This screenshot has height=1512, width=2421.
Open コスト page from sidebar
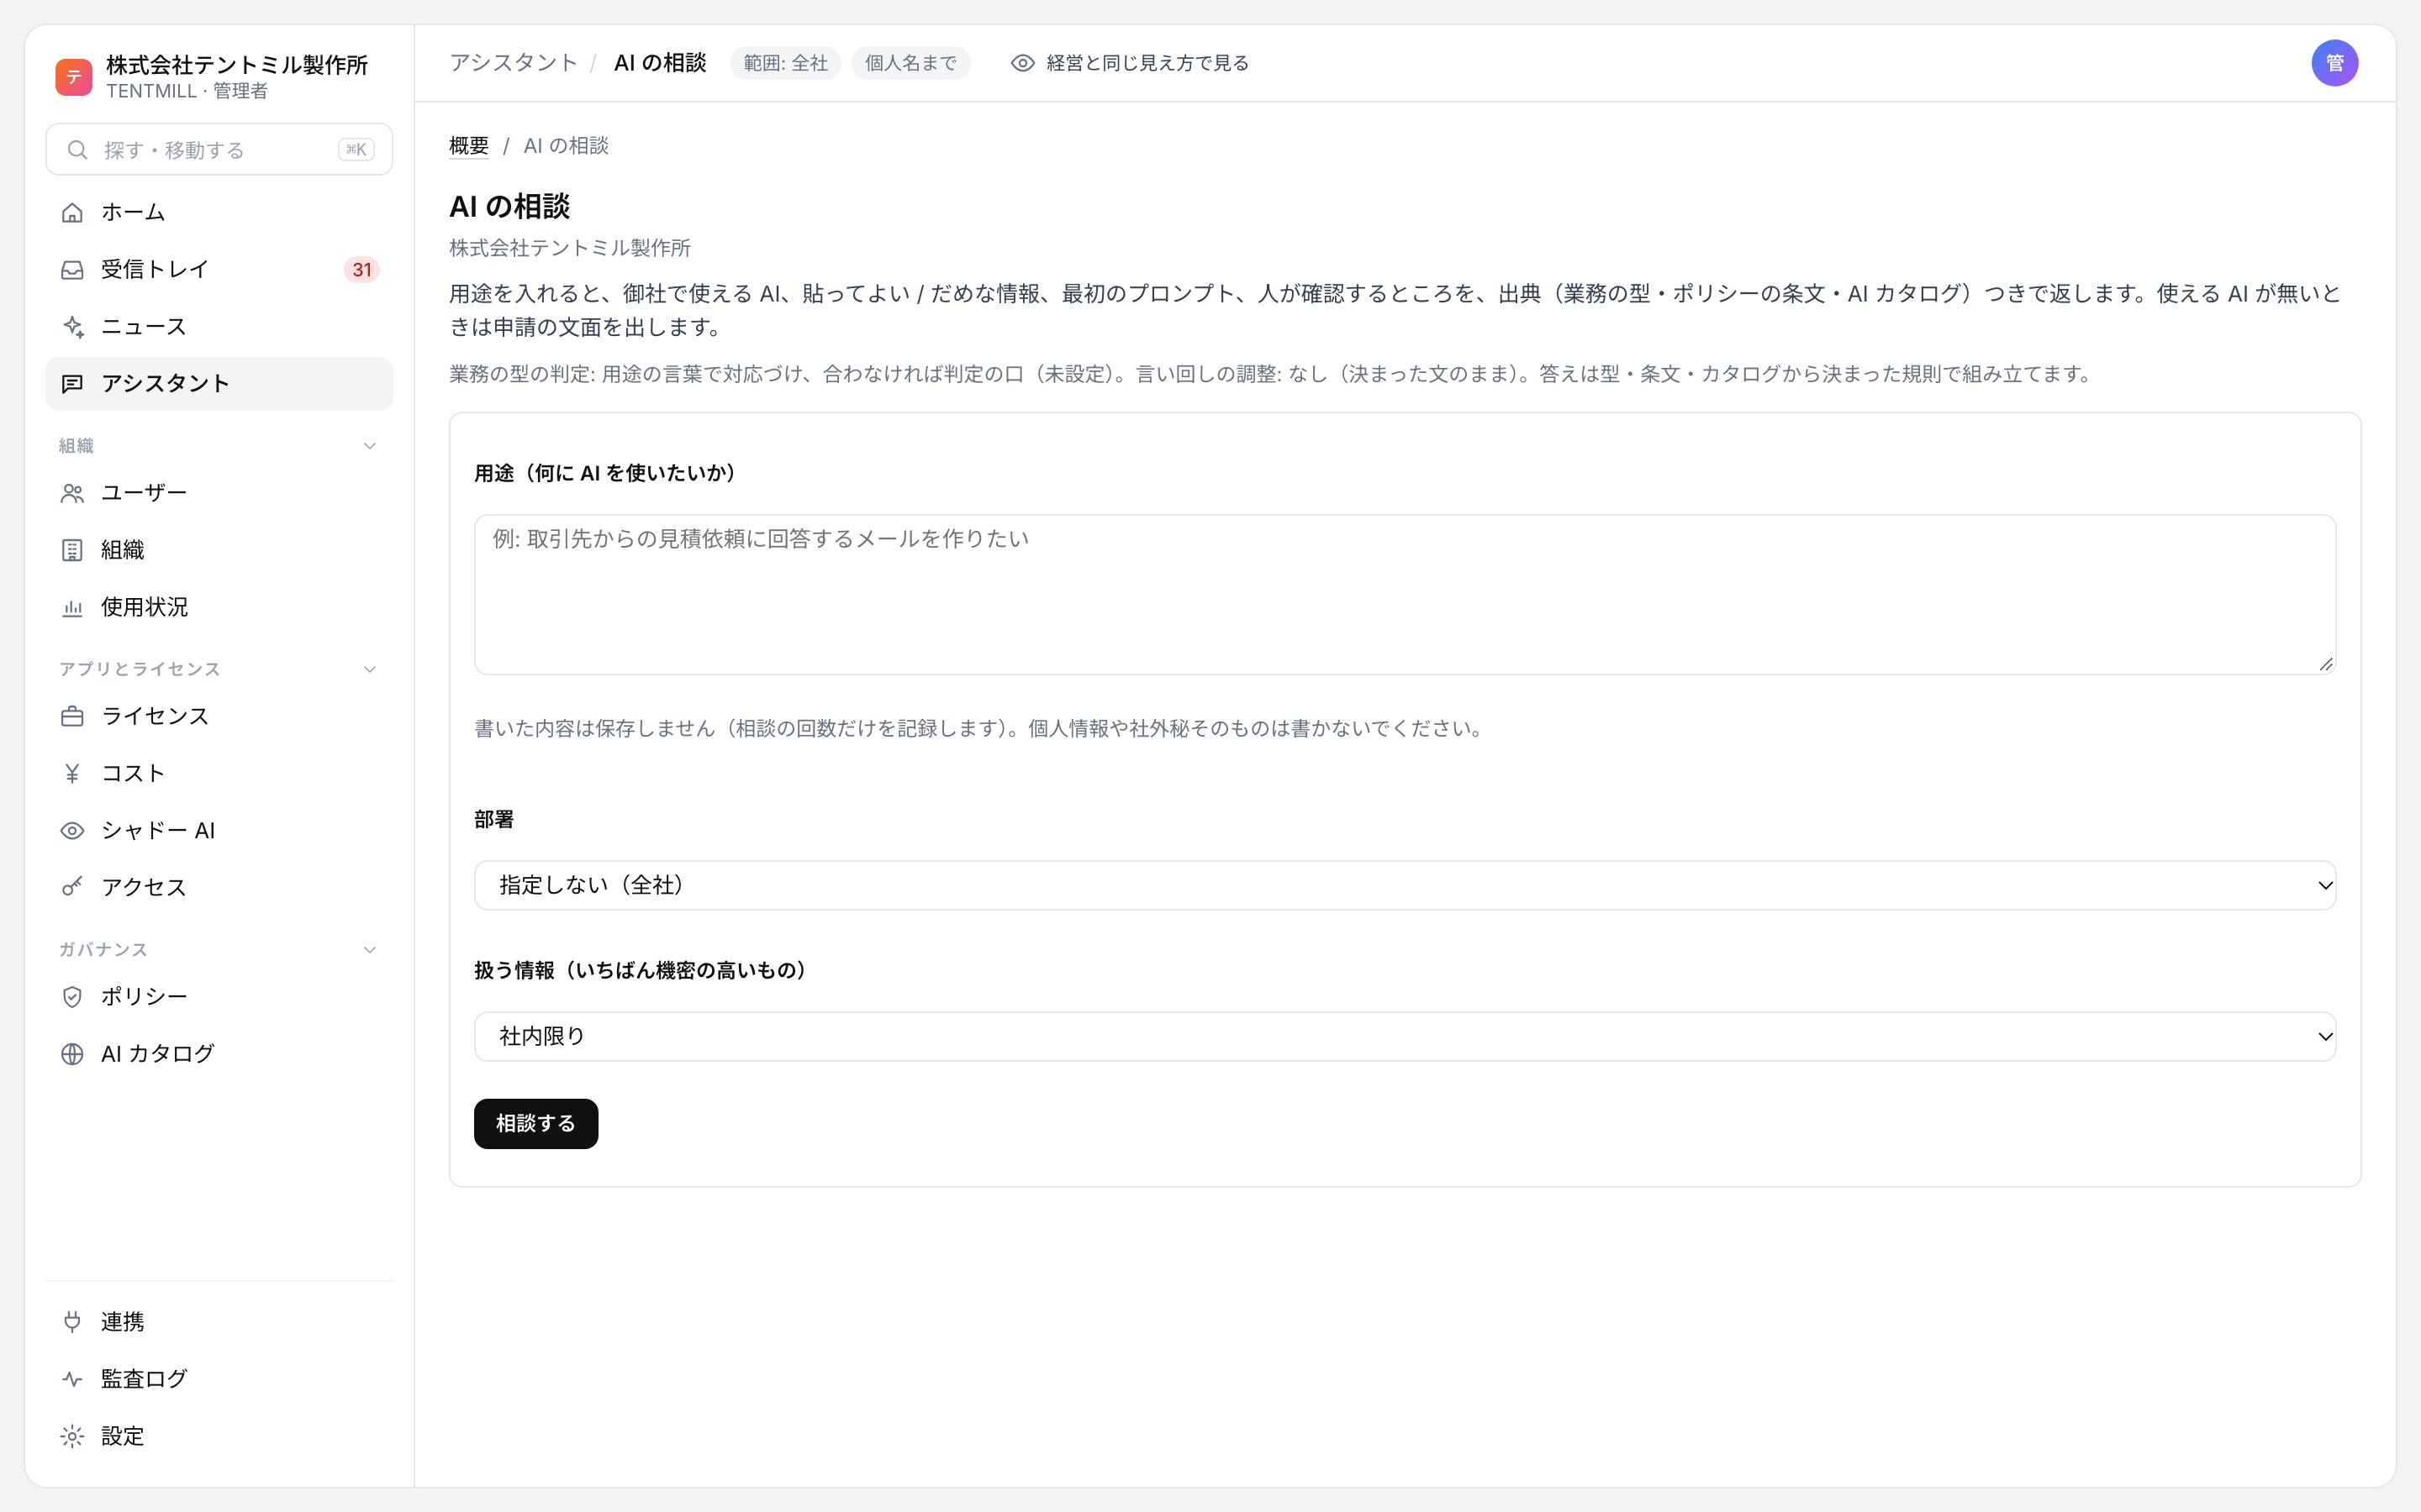pyautogui.click(x=219, y=773)
